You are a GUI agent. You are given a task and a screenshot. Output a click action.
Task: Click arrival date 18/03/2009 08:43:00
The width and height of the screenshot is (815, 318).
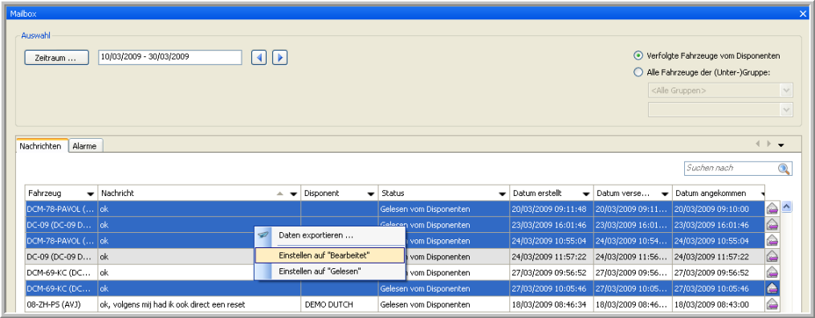719,304
